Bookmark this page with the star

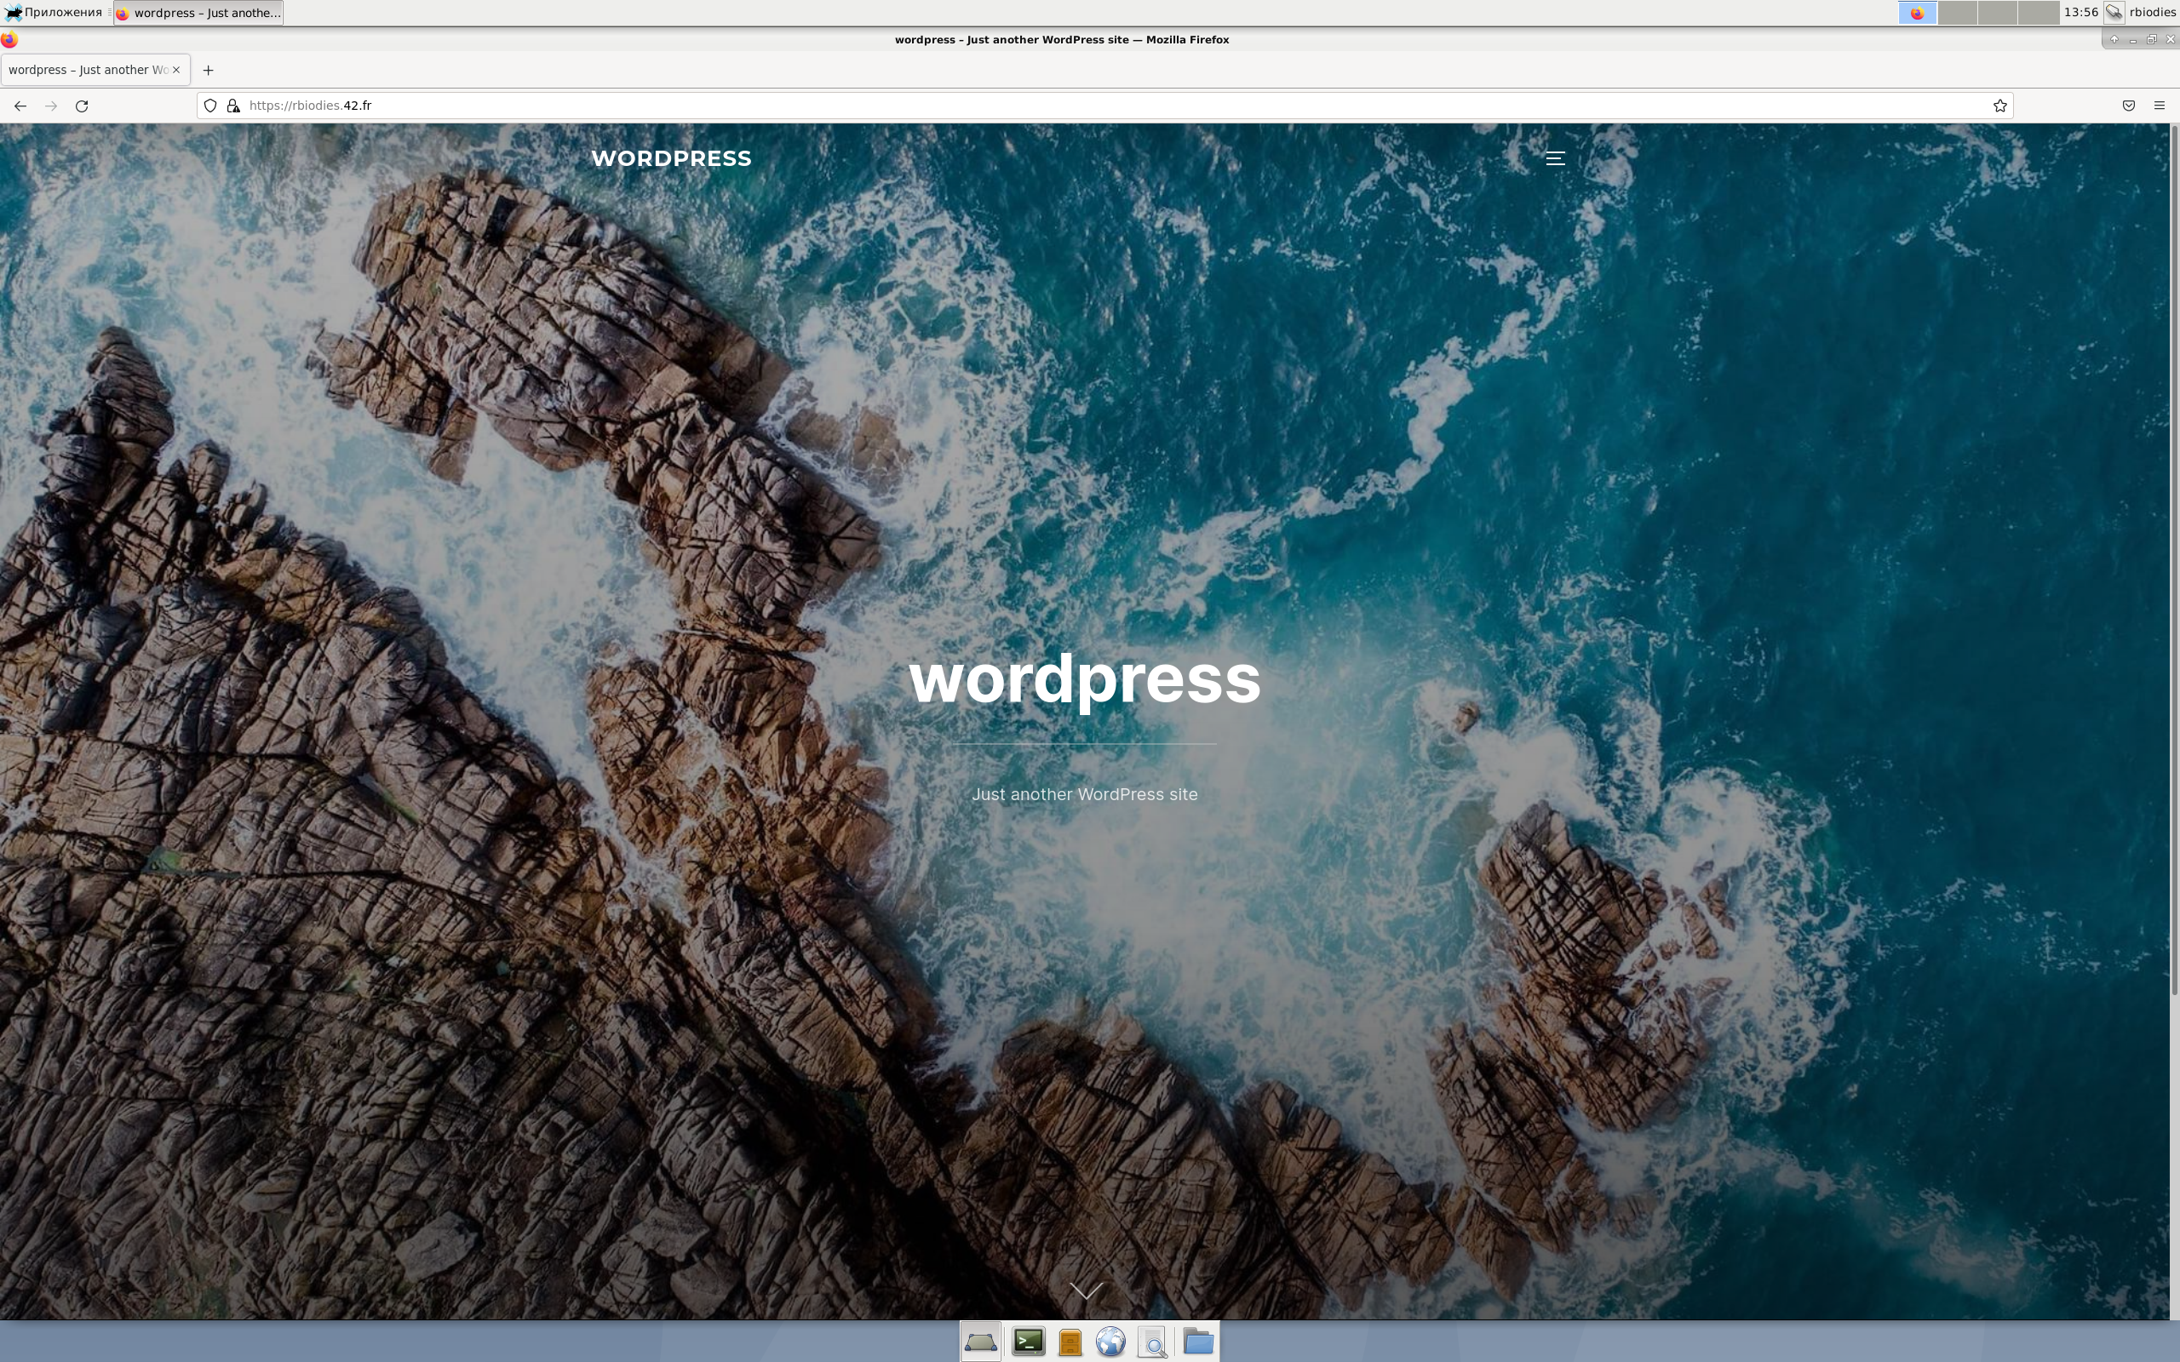point(1999,106)
